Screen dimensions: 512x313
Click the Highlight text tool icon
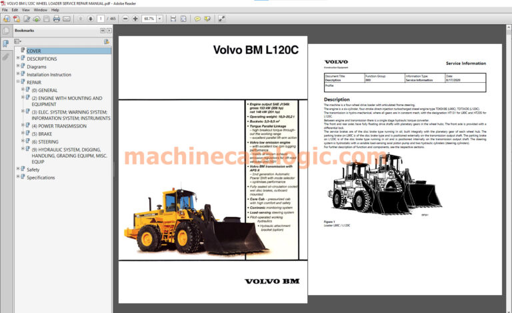click(x=207, y=19)
